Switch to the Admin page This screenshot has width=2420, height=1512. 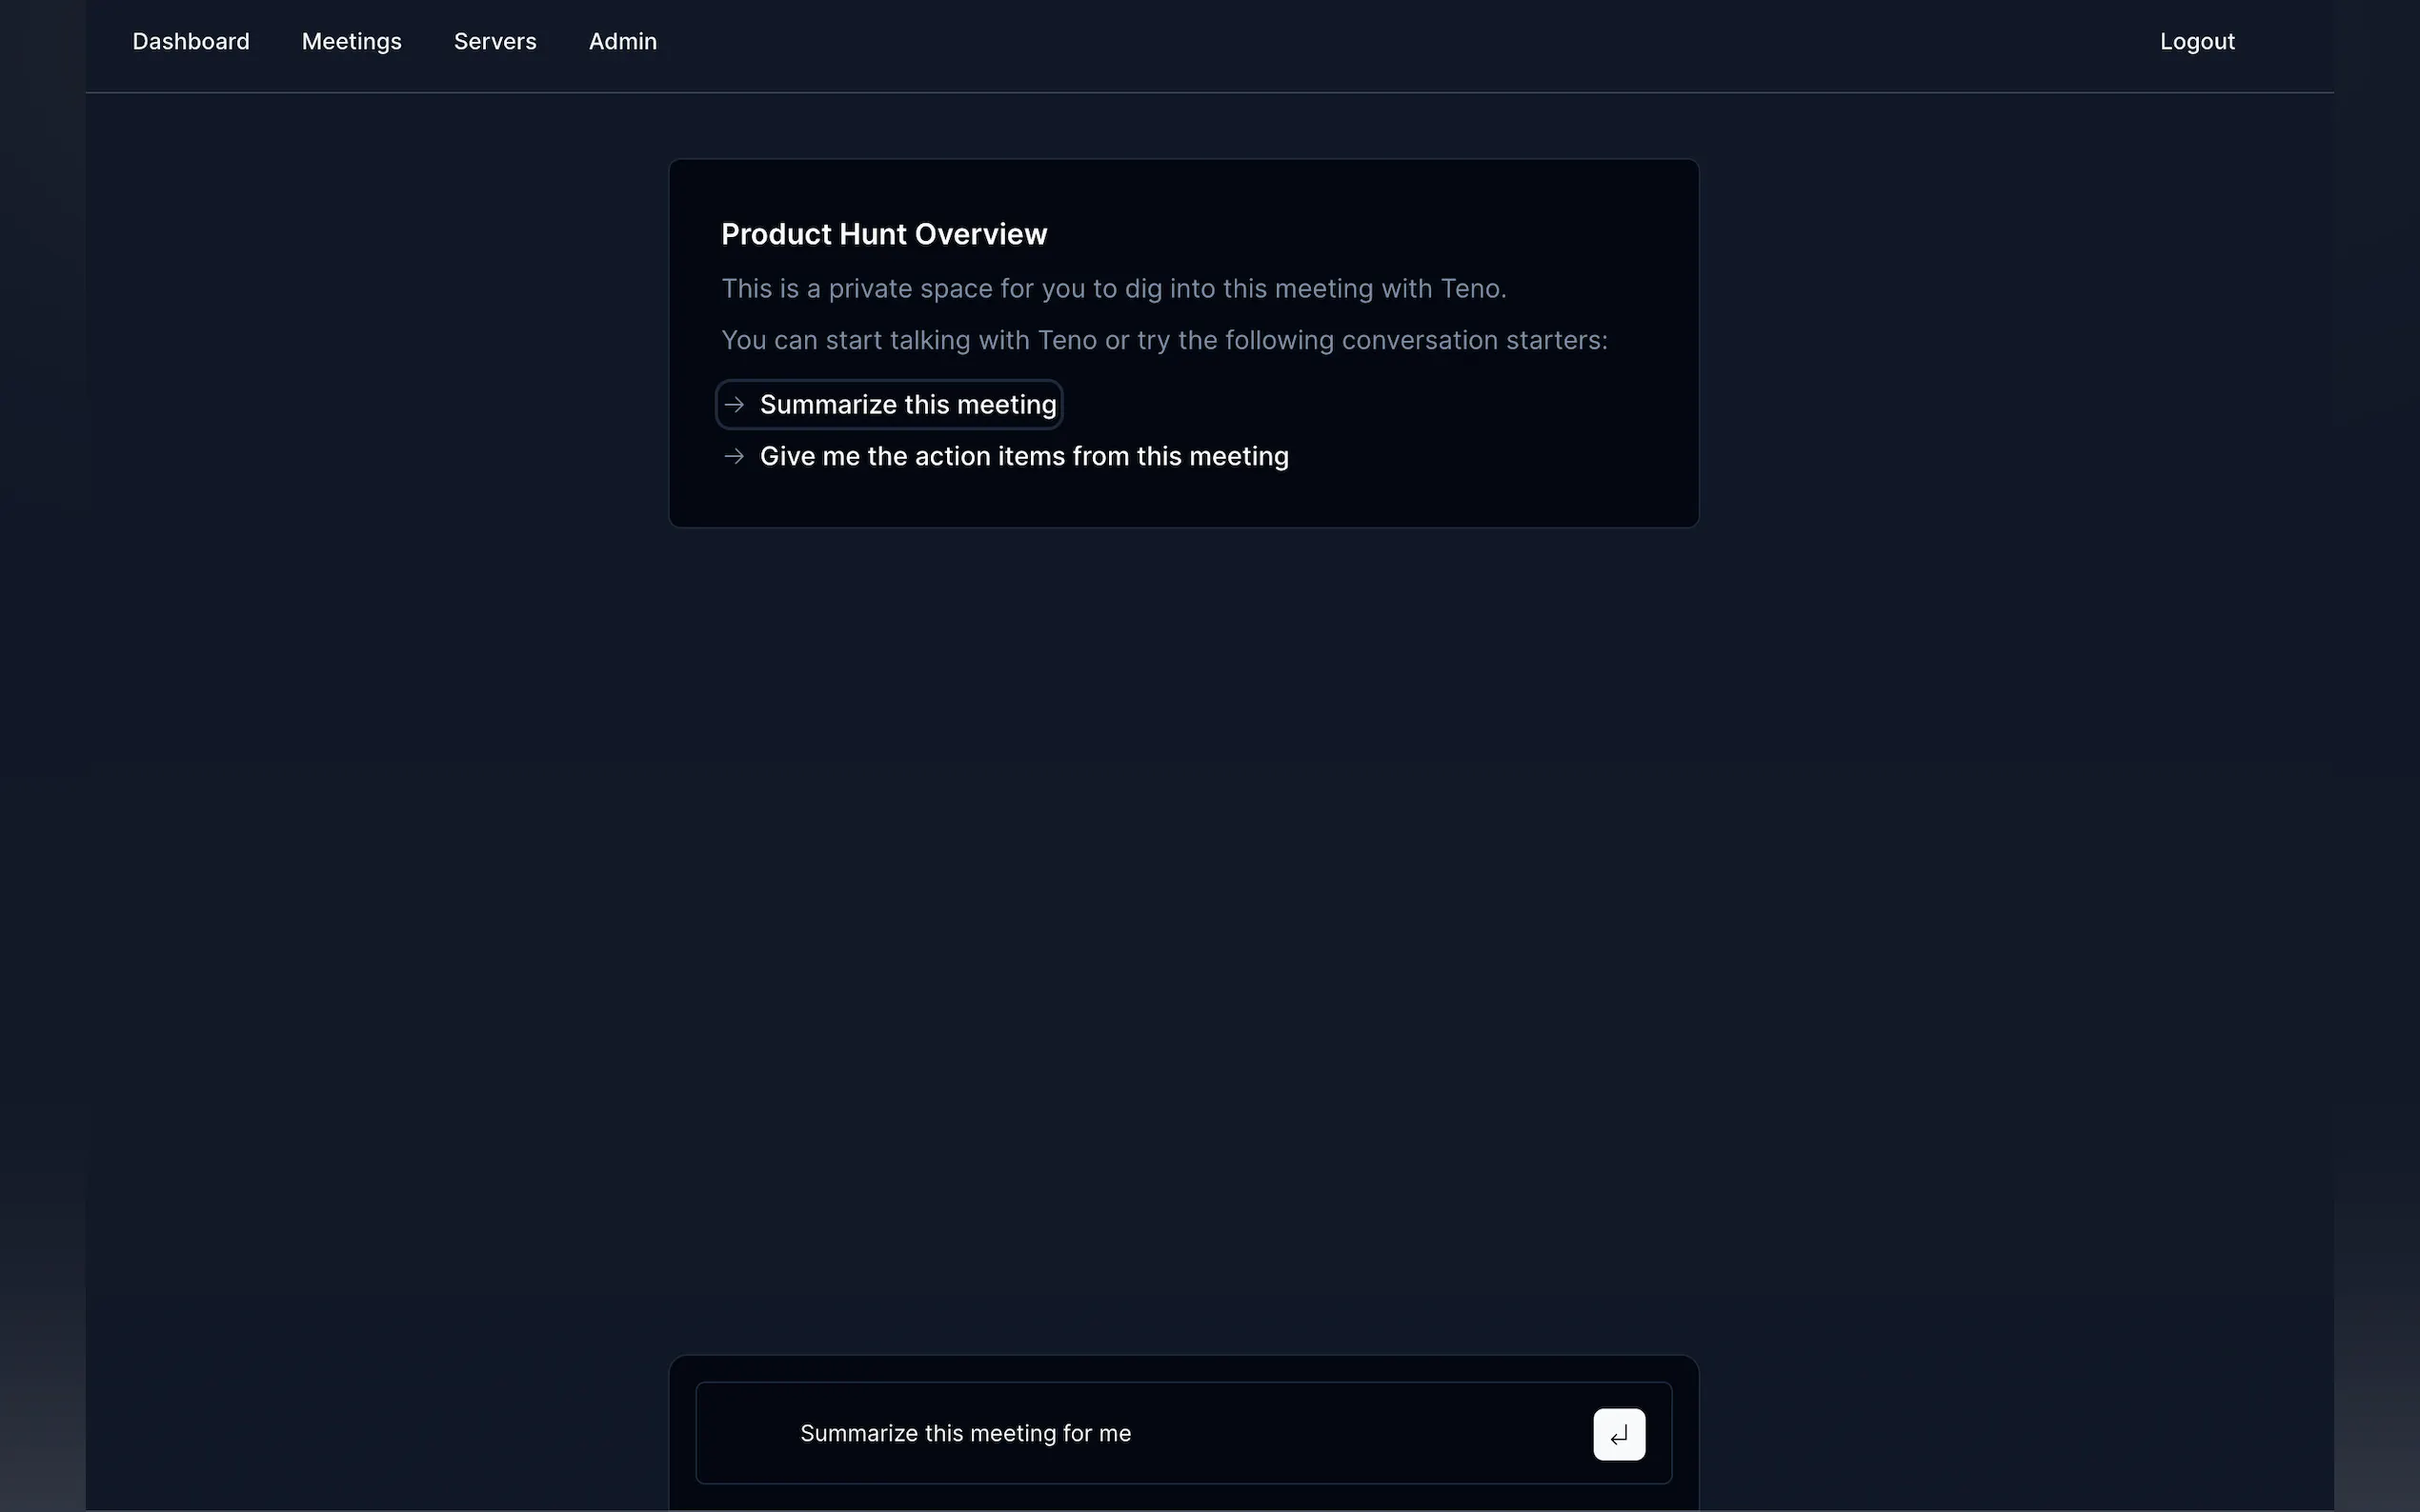[622, 42]
